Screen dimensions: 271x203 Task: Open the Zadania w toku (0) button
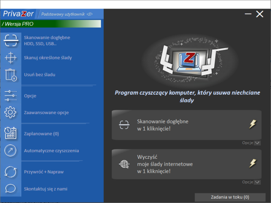pos(230,197)
